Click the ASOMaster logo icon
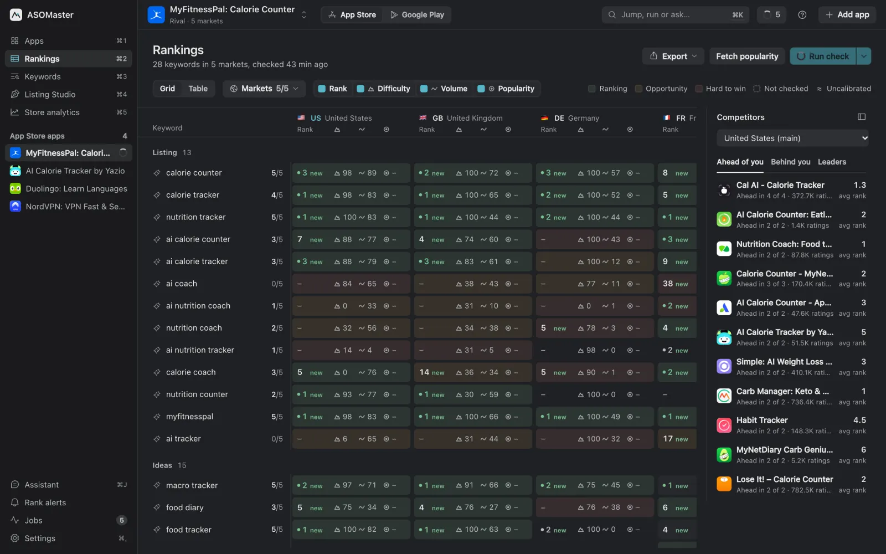This screenshot has height=554, width=886. click(16, 15)
